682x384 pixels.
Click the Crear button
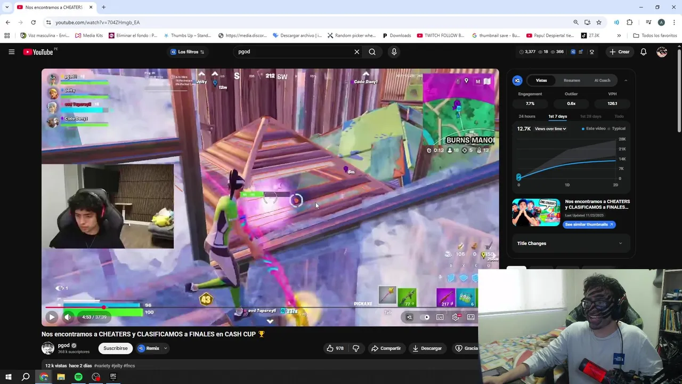coord(620,52)
